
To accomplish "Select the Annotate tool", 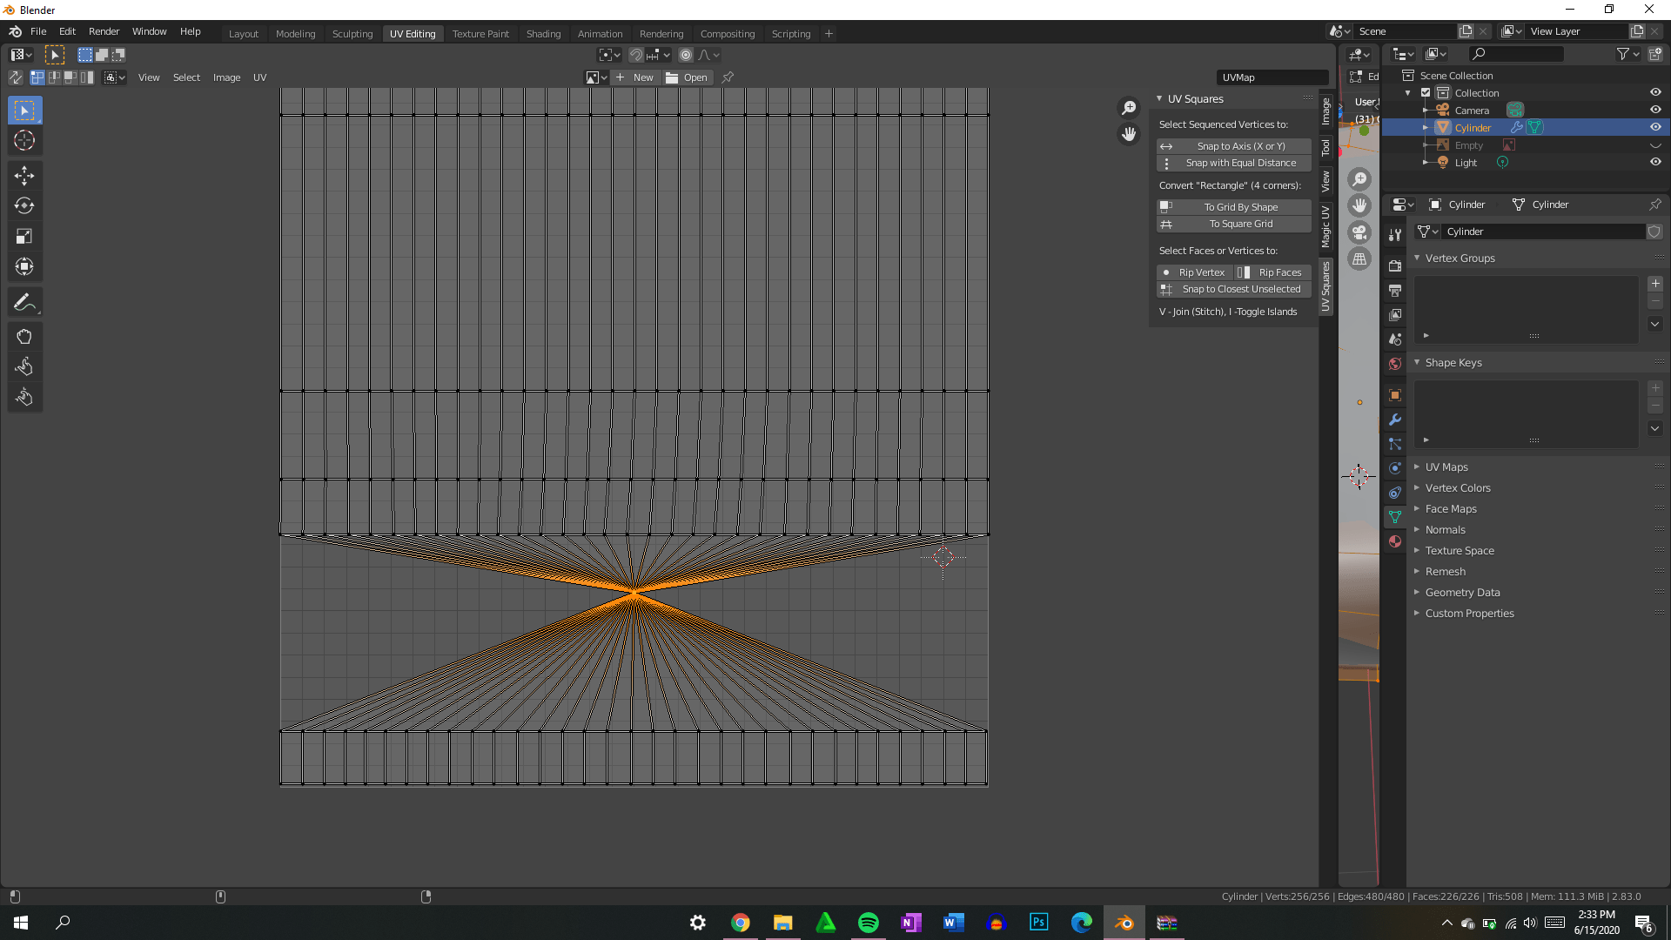I will pyautogui.click(x=24, y=302).
